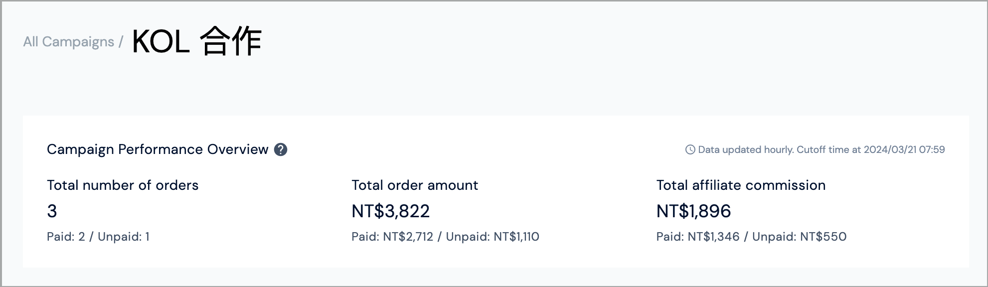
Task: Click the breadcrumb slash separator
Action: point(121,42)
